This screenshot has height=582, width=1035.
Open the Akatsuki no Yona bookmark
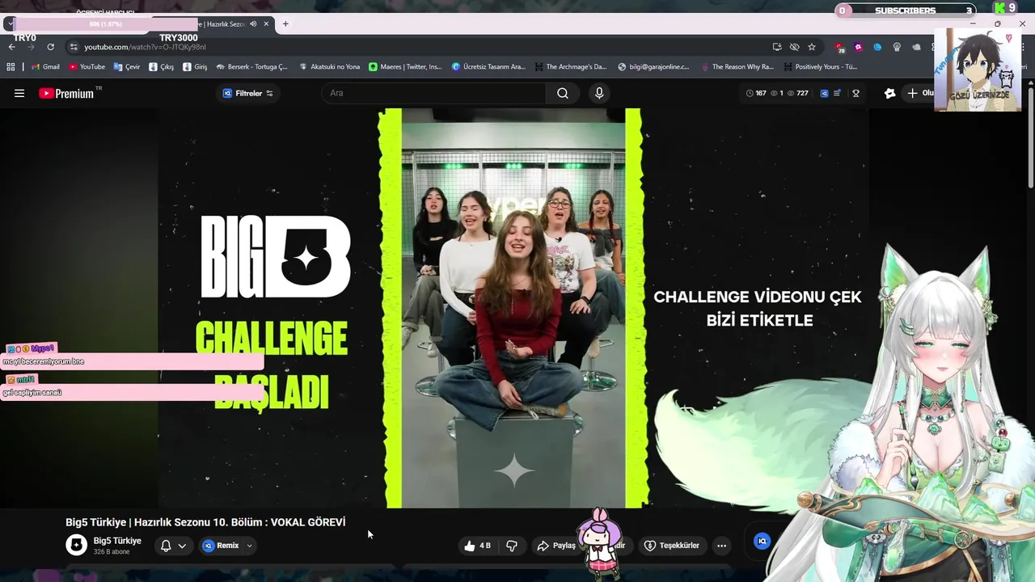pyautogui.click(x=329, y=67)
